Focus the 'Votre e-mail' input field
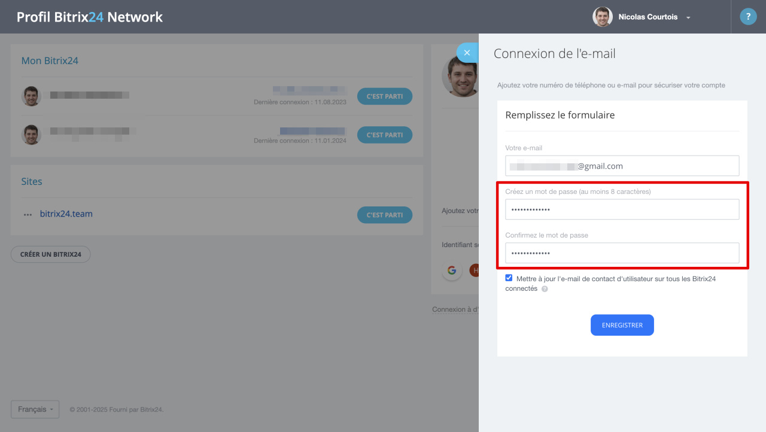The width and height of the screenshot is (766, 432). (x=622, y=166)
